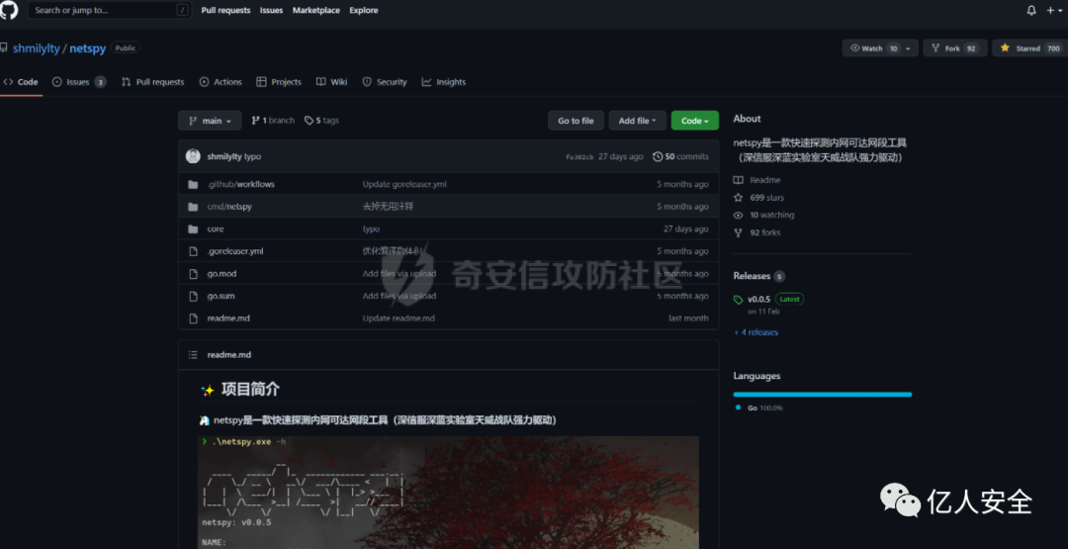The height and width of the screenshot is (549, 1068).
Task: Click folder icon beside core
Action: (x=193, y=229)
